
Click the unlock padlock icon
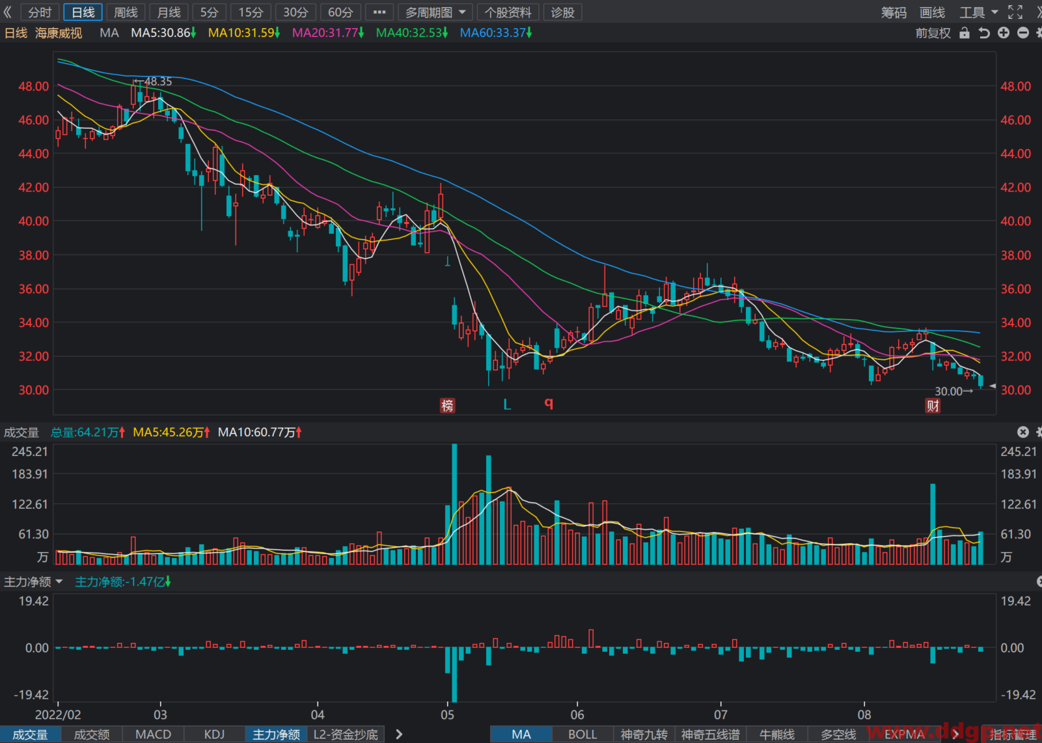(x=965, y=33)
